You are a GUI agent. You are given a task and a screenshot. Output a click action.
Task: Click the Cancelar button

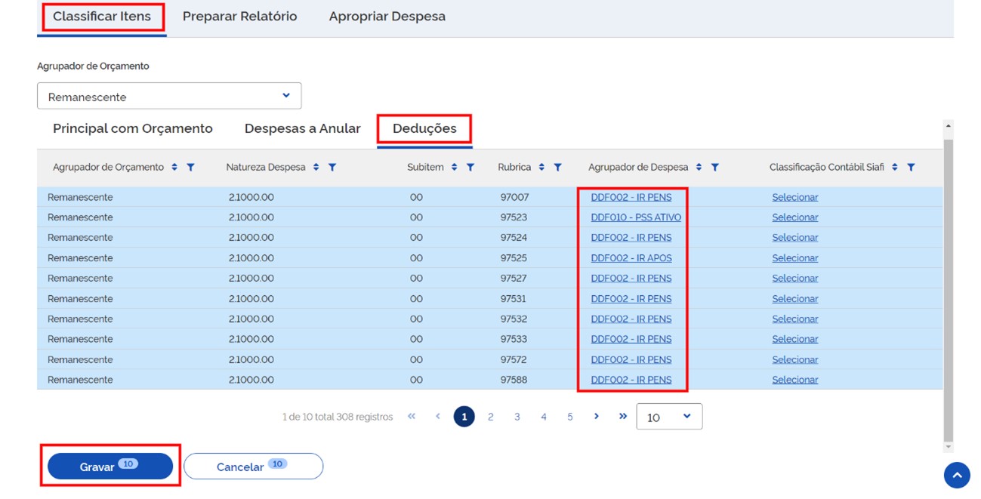[x=253, y=467]
